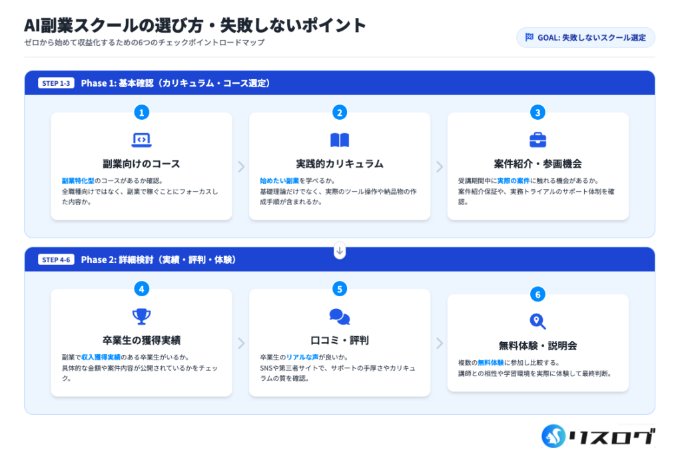Select the STEP 4-6 badge

[x=57, y=260]
